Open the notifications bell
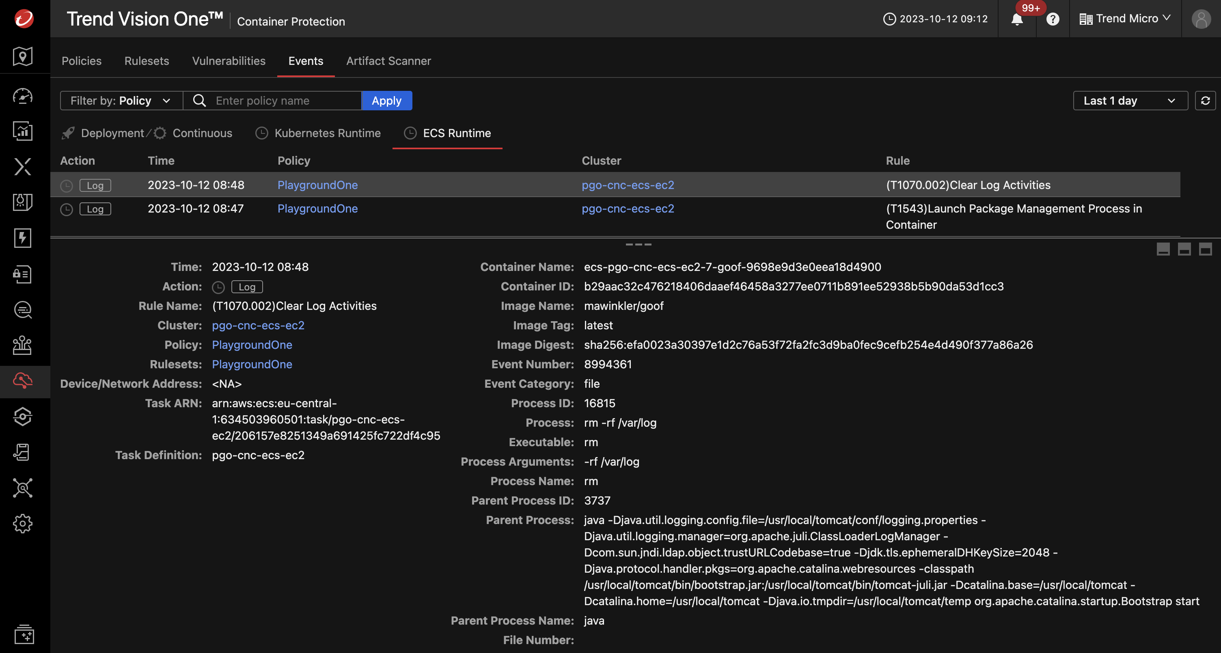 [1017, 19]
